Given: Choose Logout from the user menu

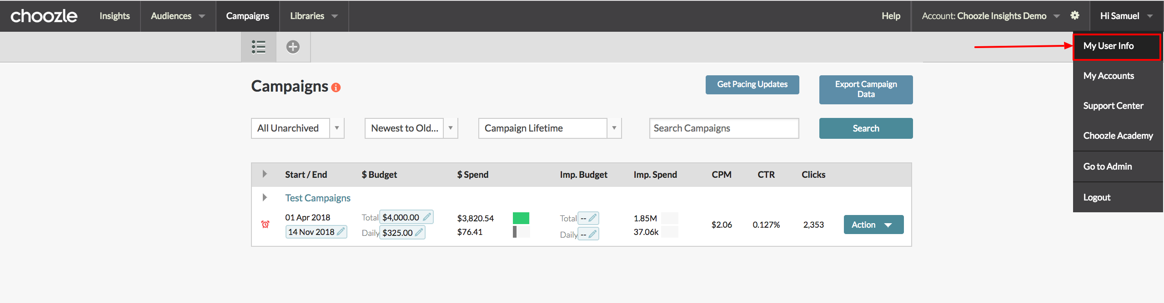Looking at the screenshot, I should [x=1097, y=197].
